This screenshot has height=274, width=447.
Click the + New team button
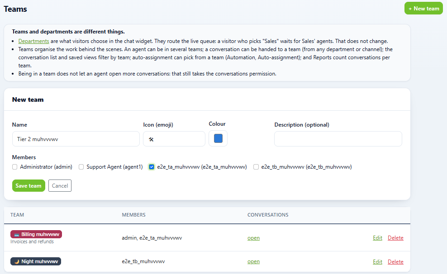[423, 9]
